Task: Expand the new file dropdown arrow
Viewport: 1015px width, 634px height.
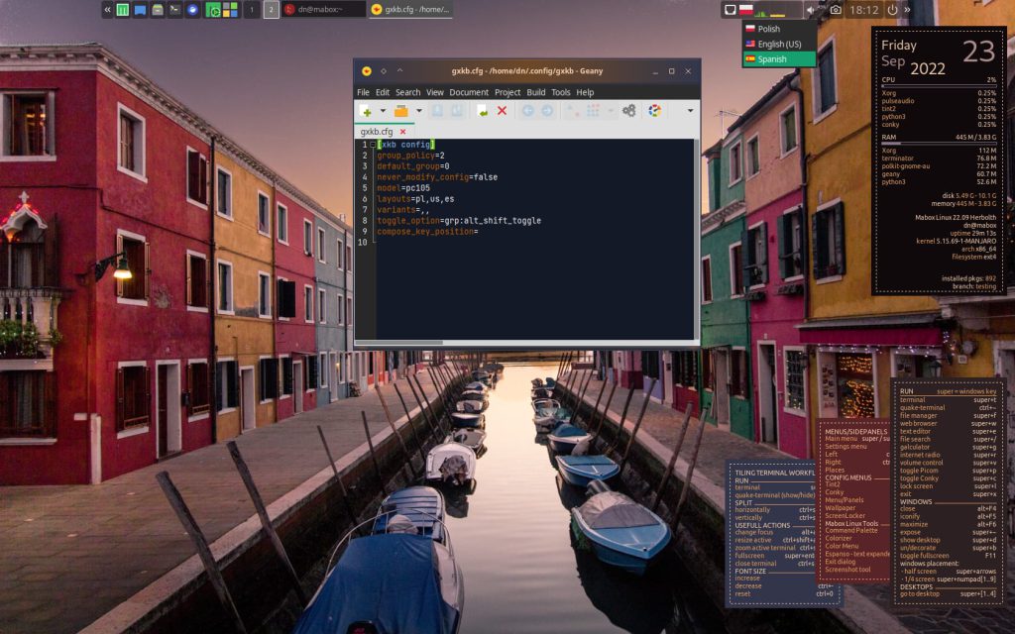Action: 383,111
